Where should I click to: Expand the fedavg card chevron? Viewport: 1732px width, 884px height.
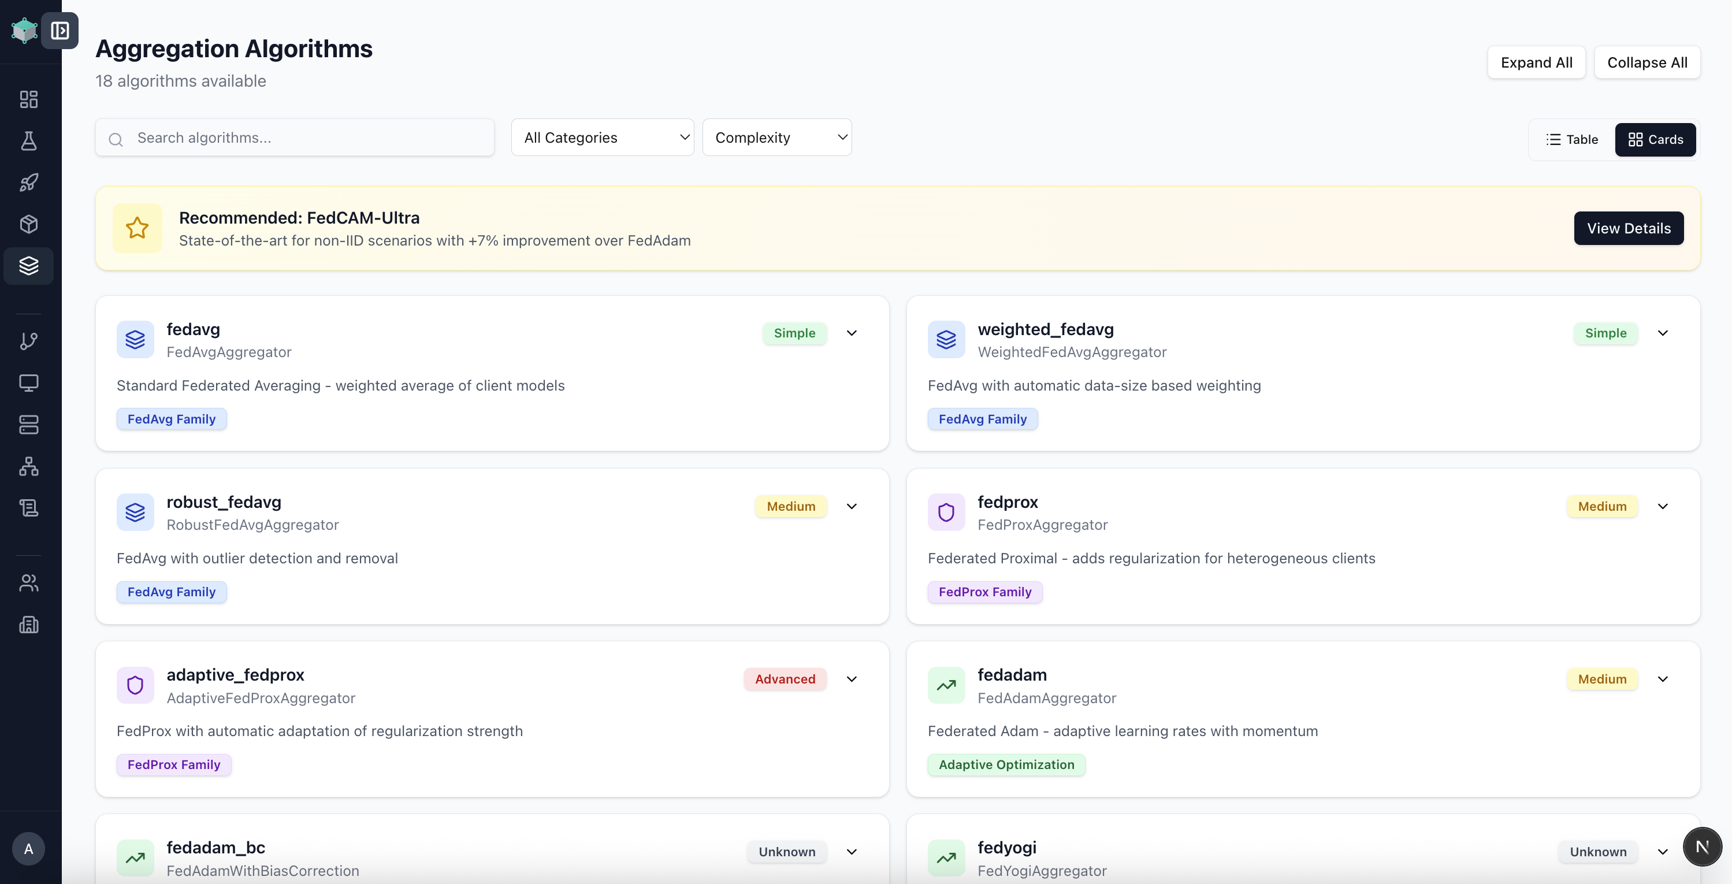tap(851, 333)
